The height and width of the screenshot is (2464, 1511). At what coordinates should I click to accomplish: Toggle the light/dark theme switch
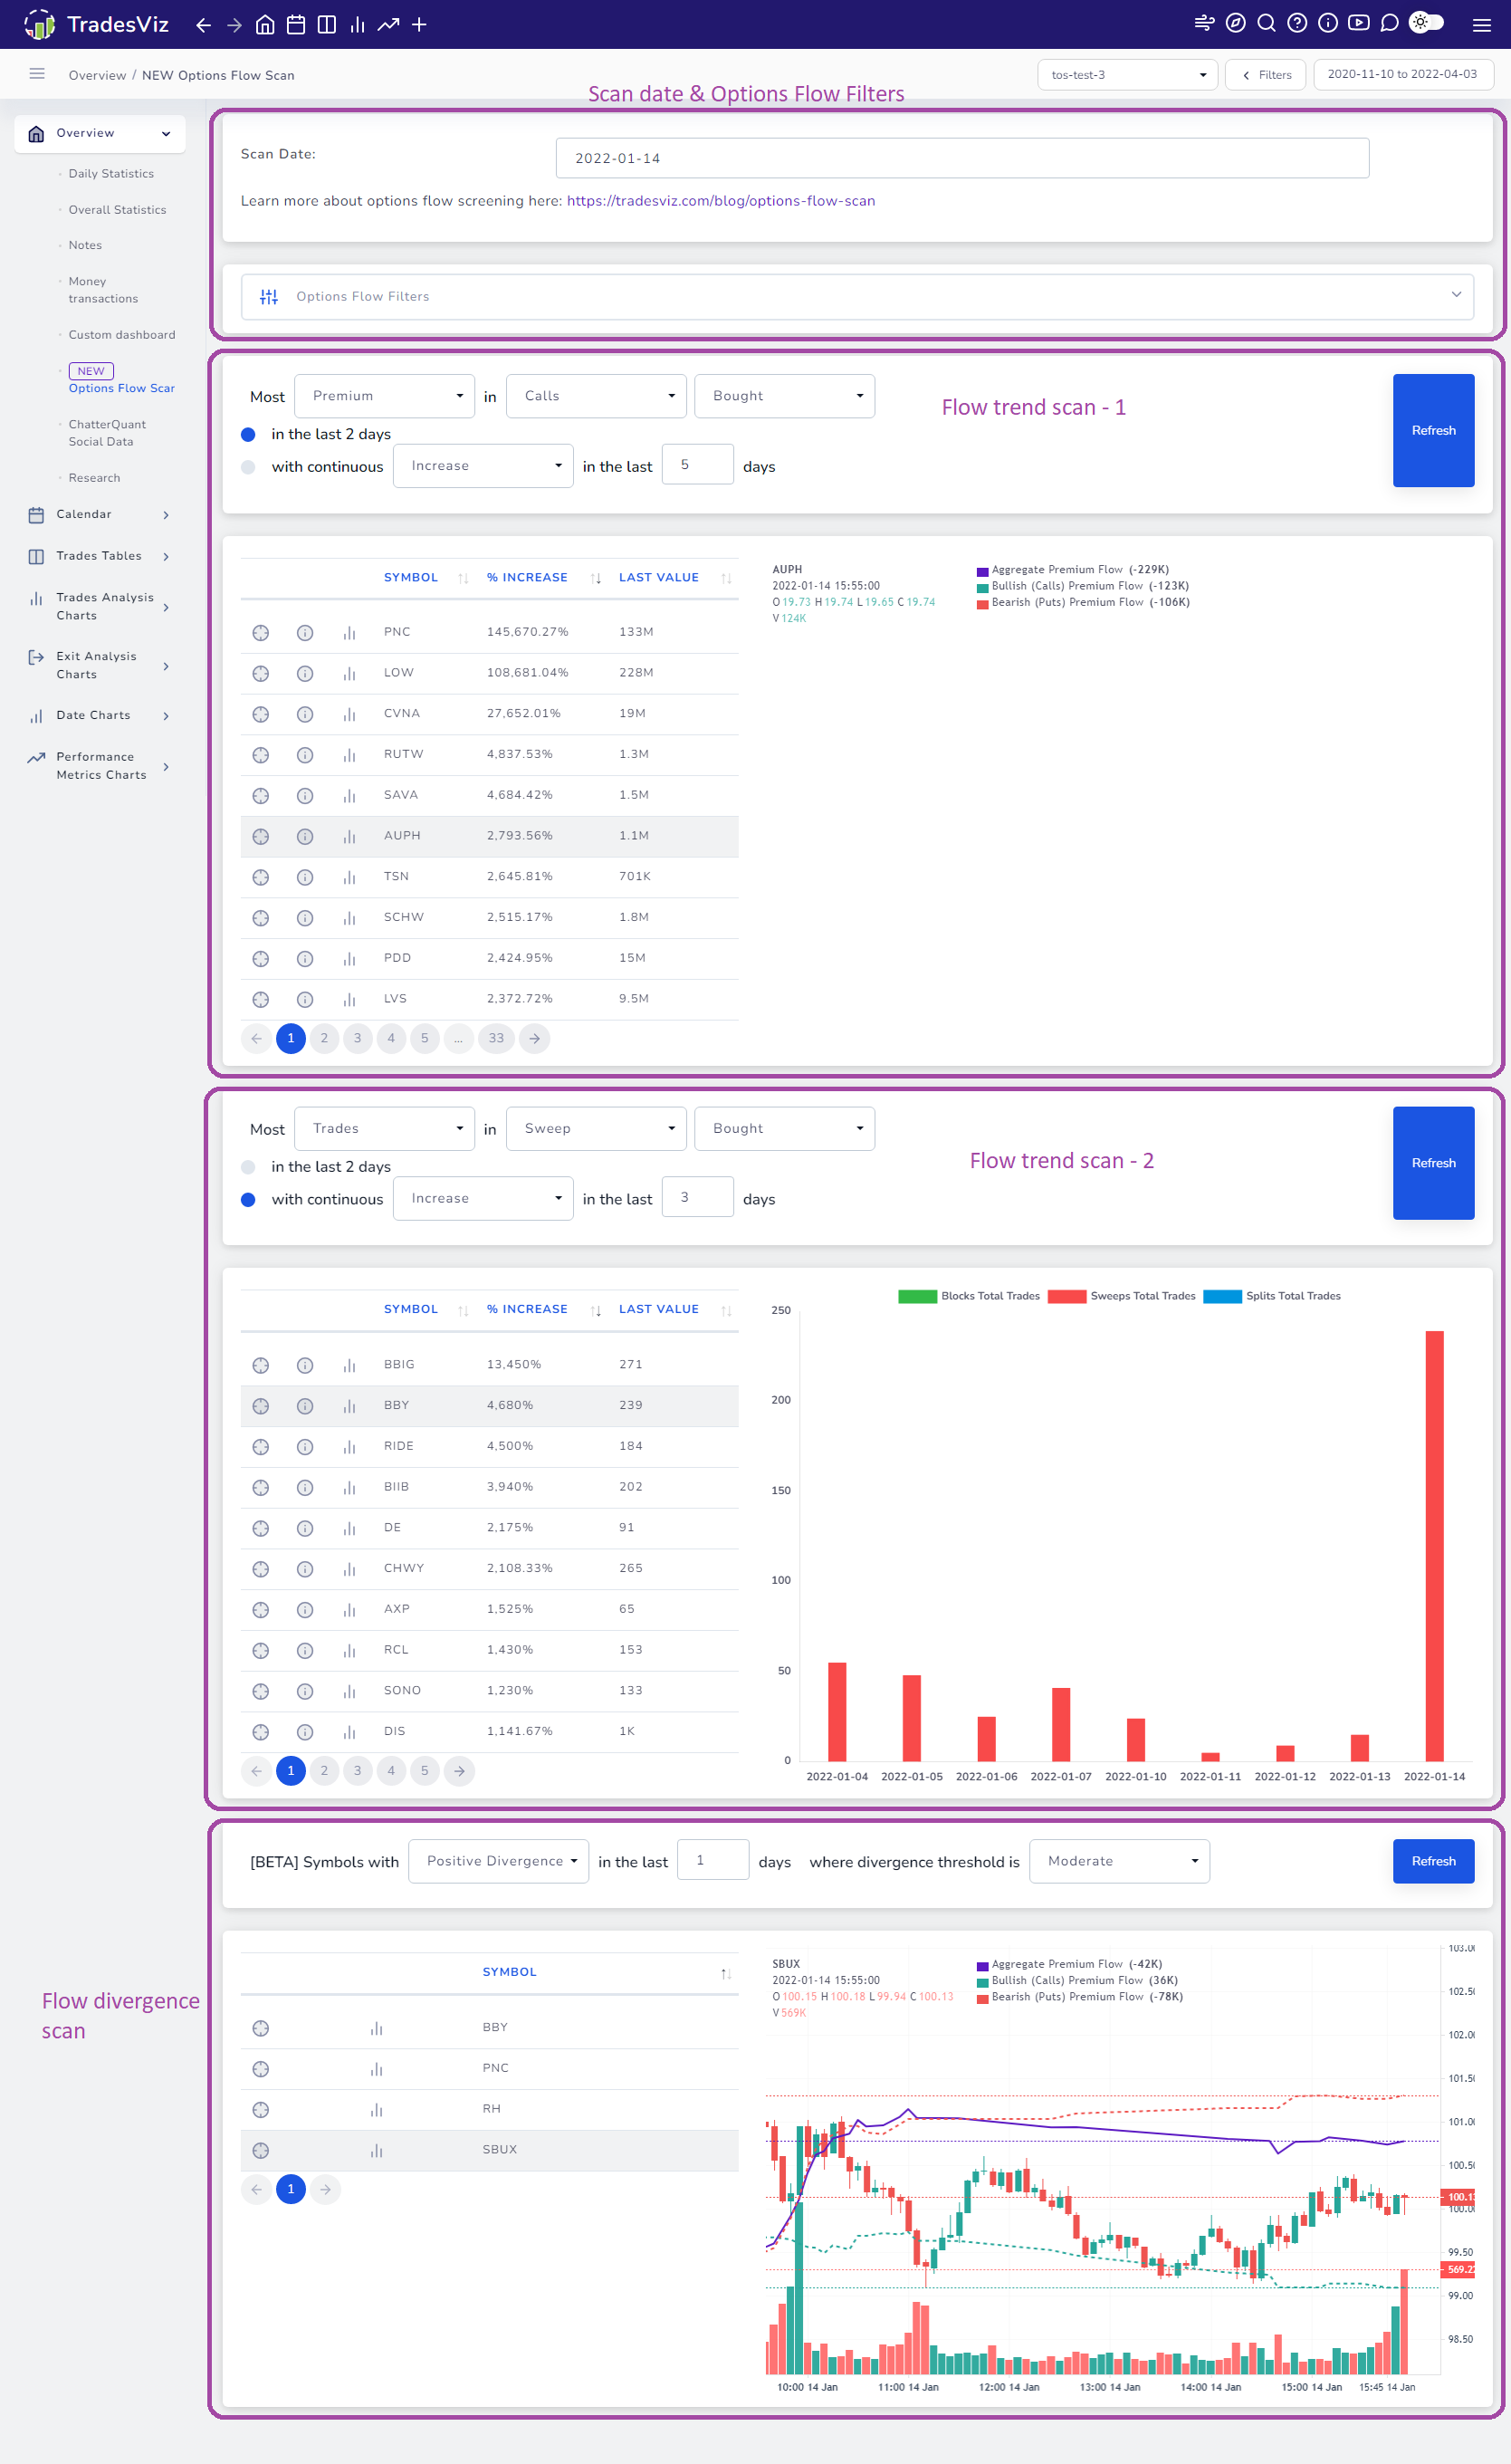tap(1427, 22)
